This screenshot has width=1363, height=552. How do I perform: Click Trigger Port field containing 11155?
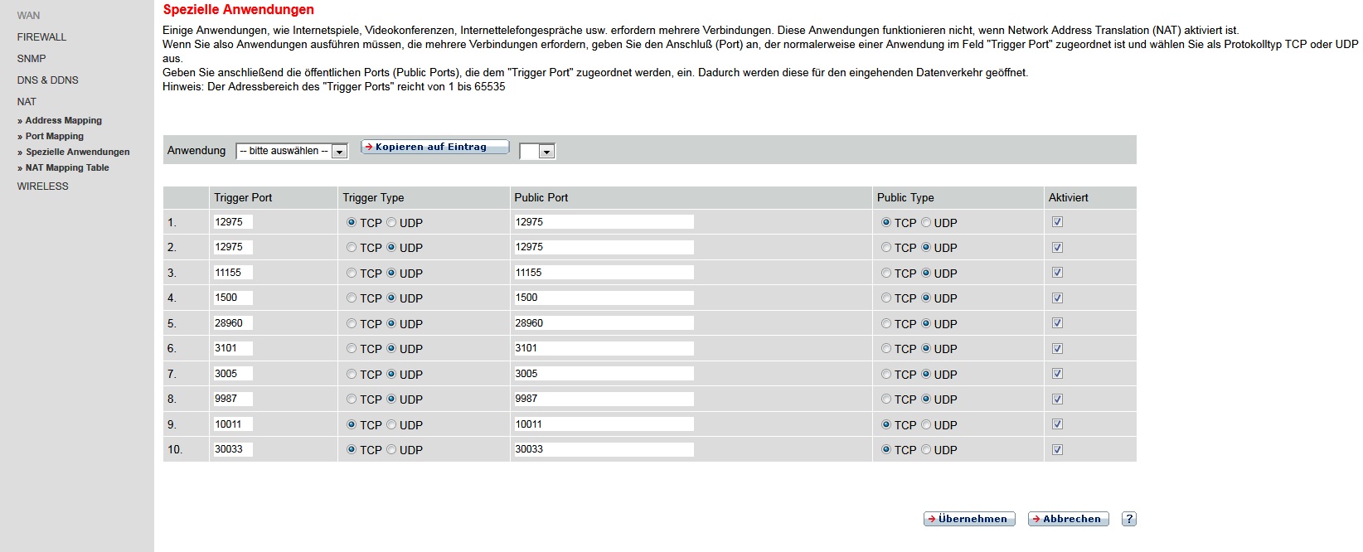(232, 273)
